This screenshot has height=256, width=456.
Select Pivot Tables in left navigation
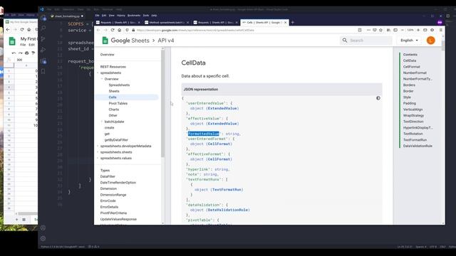coord(118,103)
